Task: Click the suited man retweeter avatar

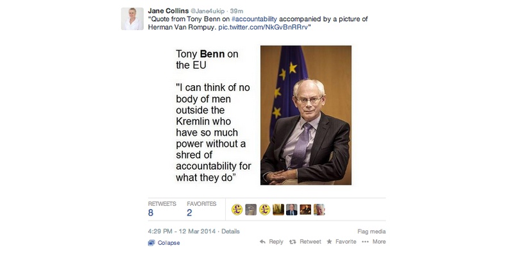Action: [x=292, y=210]
